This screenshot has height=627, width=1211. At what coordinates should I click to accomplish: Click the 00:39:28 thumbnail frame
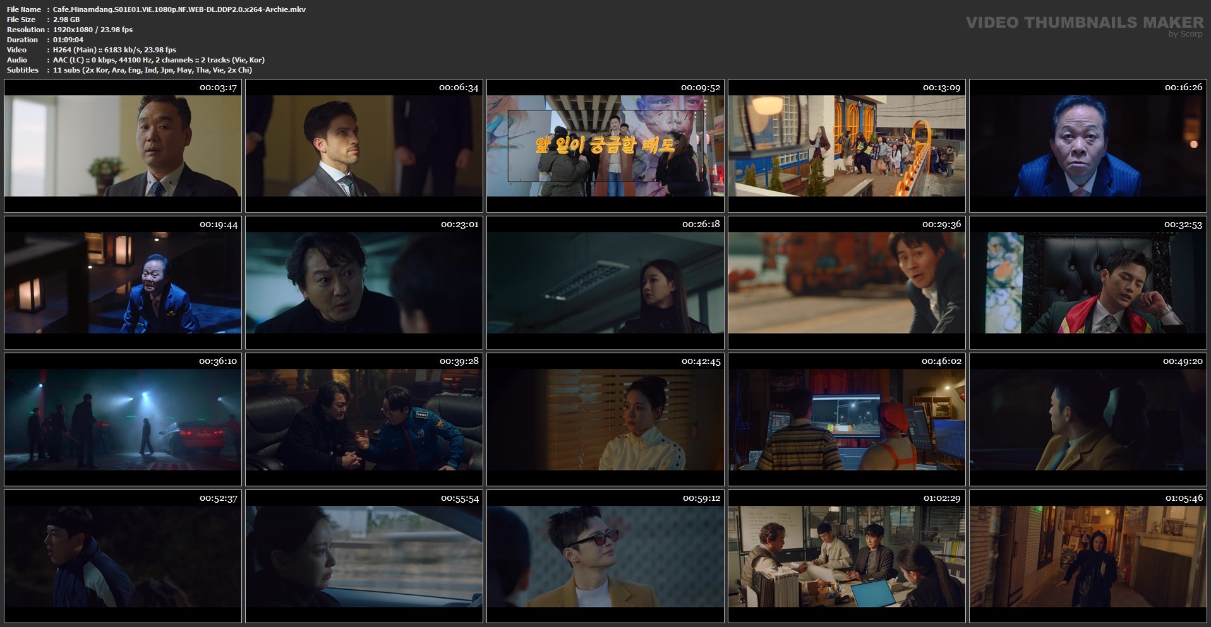pos(364,419)
